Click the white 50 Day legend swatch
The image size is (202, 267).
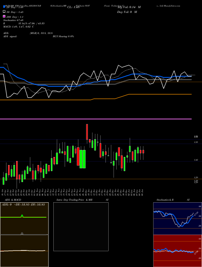pyautogui.click(x=4, y=12)
